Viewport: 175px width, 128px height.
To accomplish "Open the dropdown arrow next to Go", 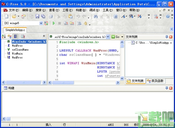I will (122, 37).
